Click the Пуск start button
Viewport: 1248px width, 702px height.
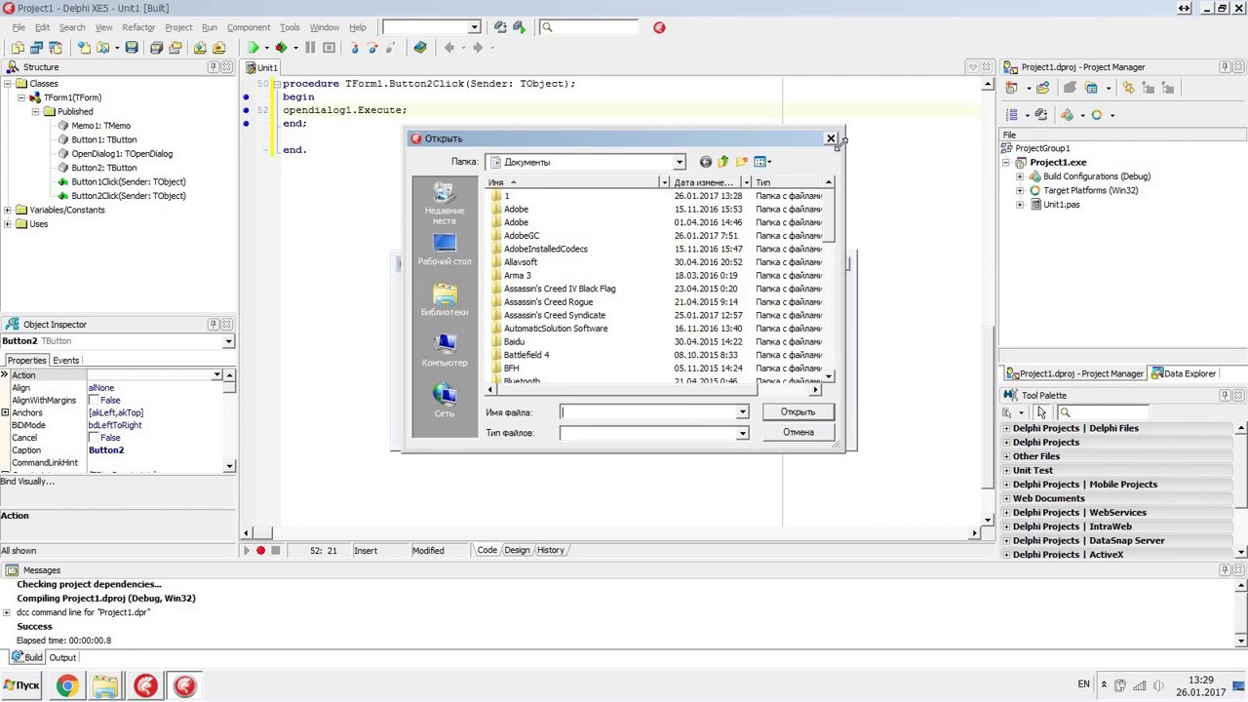click(x=20, y=685)
